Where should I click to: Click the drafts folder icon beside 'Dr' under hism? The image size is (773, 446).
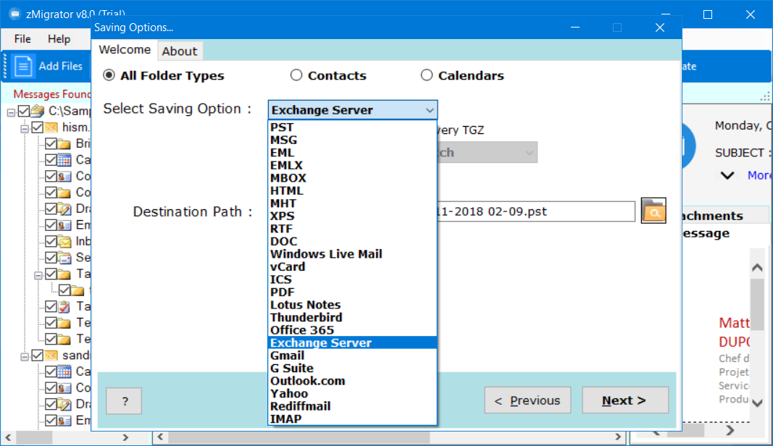[x=64, y=209]
